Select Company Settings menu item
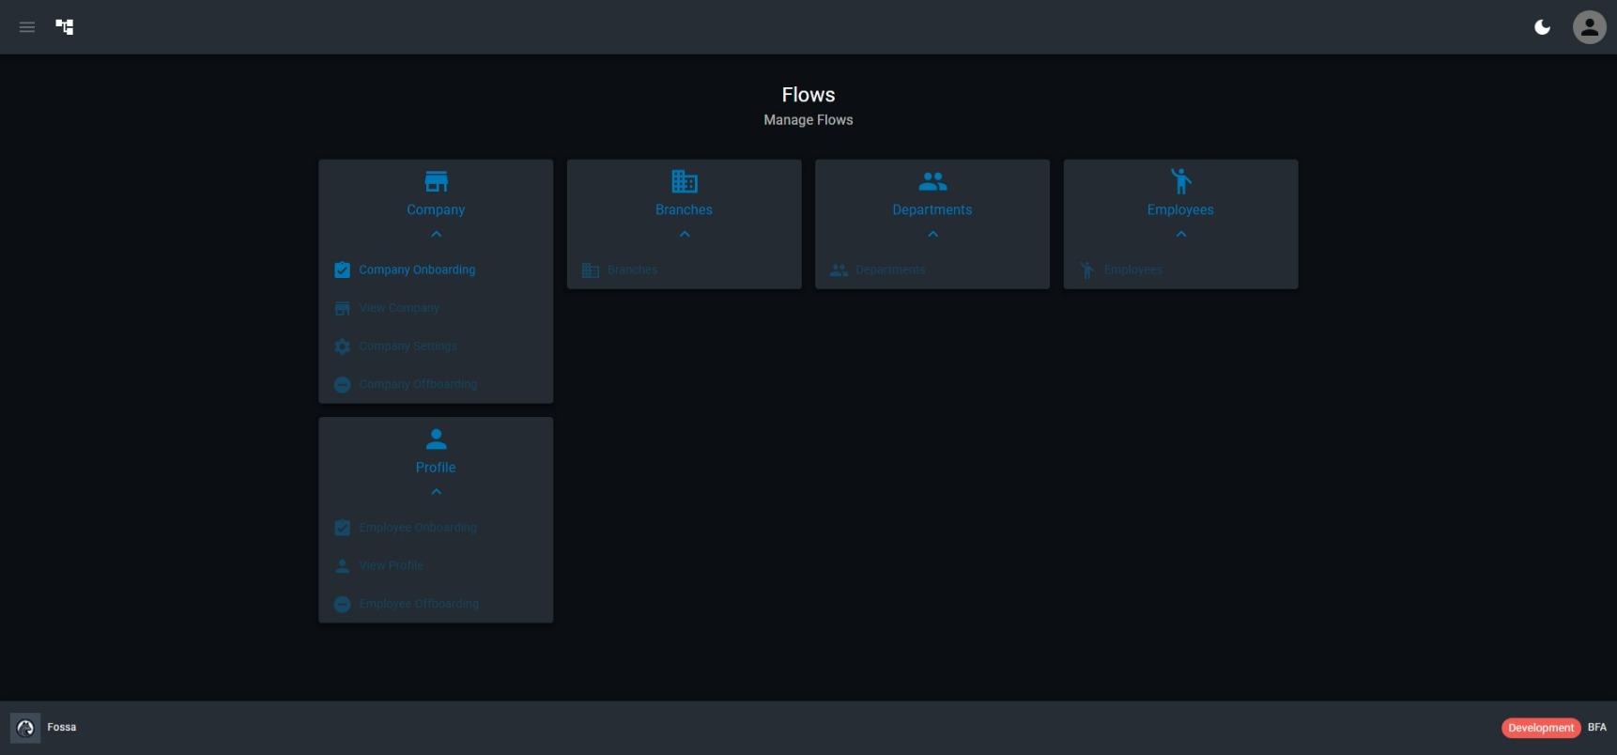This screenshot has width=1617, height=755. (408, 347)
